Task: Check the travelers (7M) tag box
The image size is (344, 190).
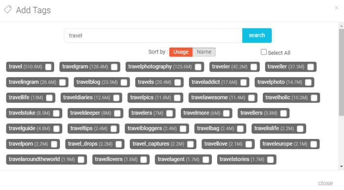Action: point(170,113)
